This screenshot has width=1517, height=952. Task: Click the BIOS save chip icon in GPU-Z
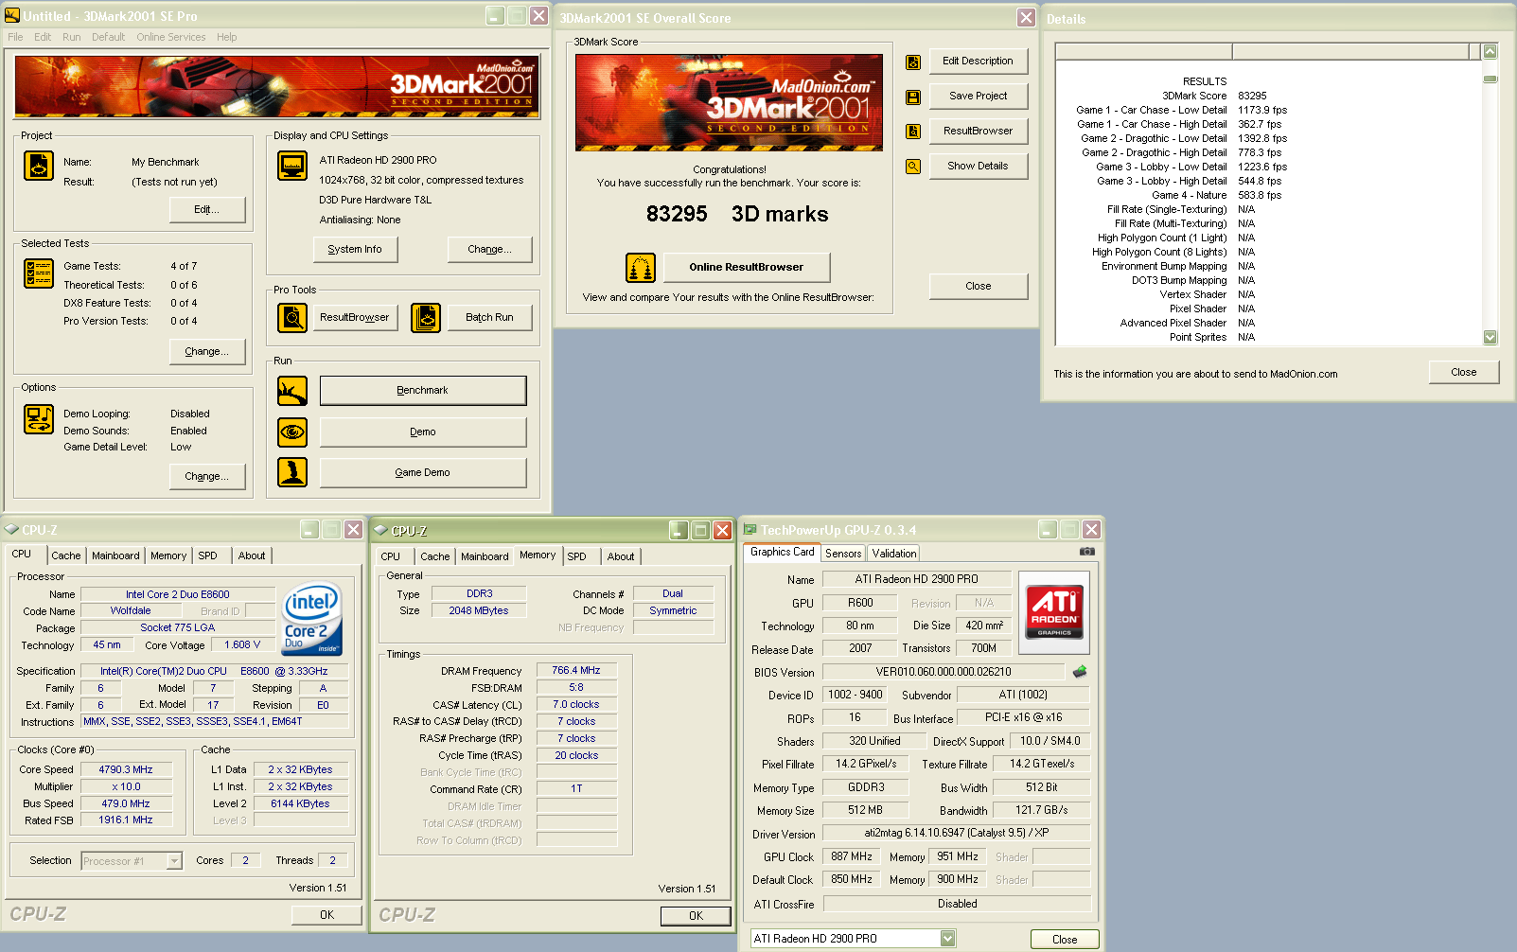click(1080, 672)
